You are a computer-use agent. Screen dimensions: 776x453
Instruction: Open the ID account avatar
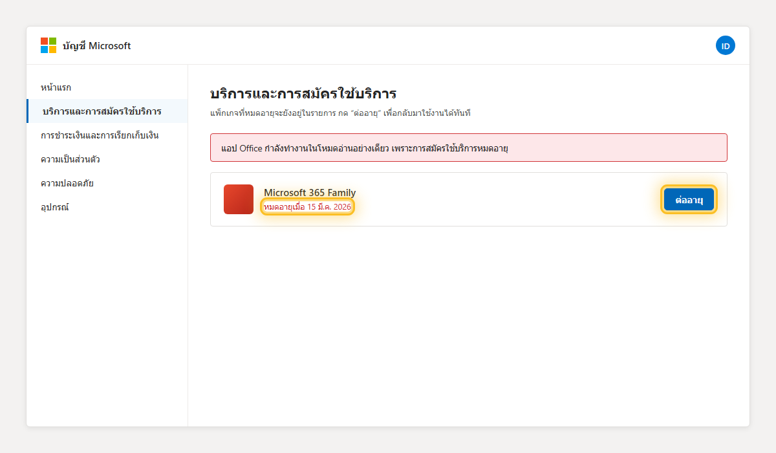coord(726,45)
